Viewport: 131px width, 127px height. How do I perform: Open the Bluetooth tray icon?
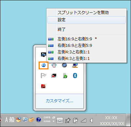(x=75, y=76)
